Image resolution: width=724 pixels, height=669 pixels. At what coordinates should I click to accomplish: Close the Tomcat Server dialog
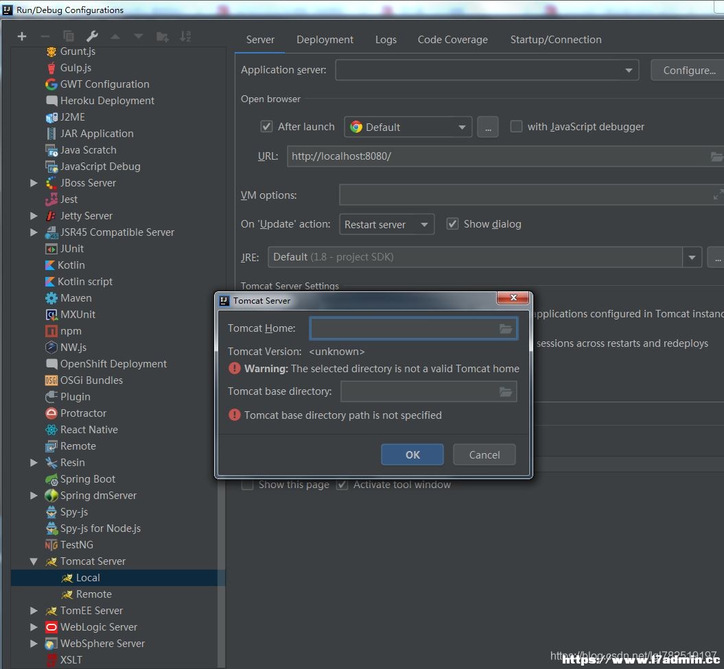coord(513,298)
